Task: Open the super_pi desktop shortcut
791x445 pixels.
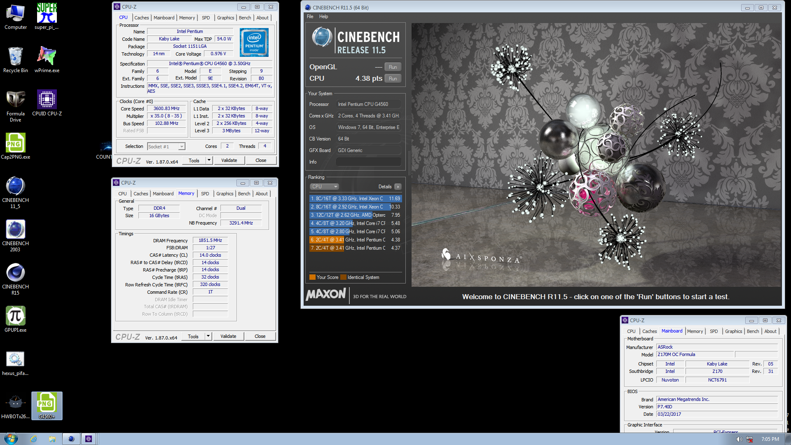Action: [47, 17]
